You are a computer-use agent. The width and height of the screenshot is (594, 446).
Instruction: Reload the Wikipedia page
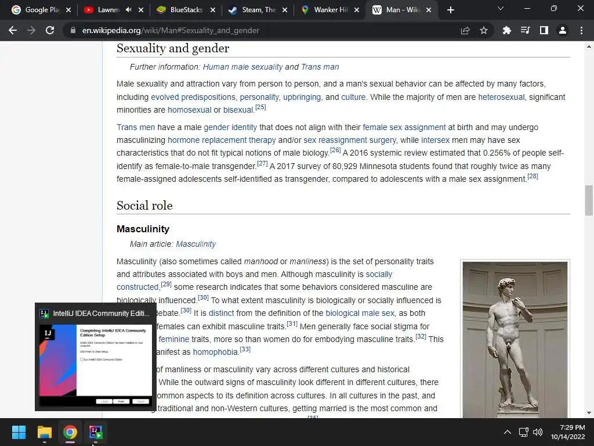[50, 30]
